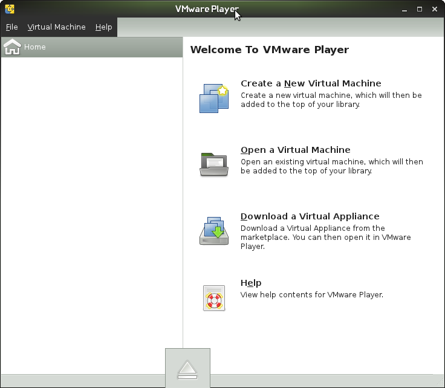
Task: Open the File menu
Action: [x=11, y=27]
